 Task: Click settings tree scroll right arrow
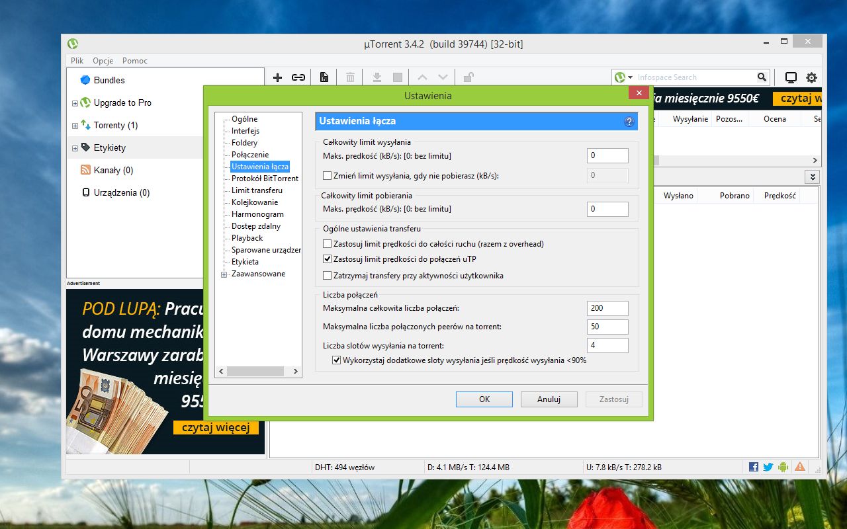[x=296, y=372]
